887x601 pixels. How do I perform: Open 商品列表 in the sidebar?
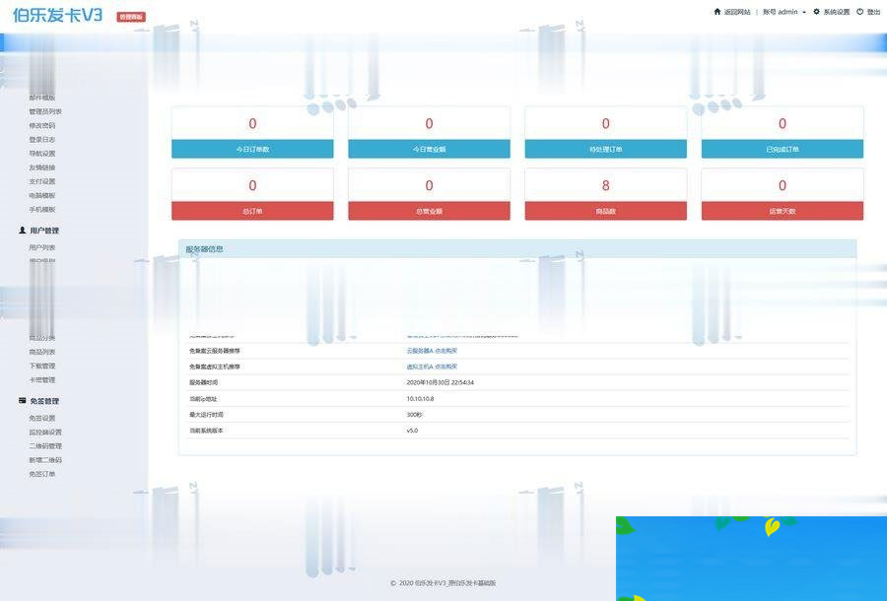click(x=42, y=352)
